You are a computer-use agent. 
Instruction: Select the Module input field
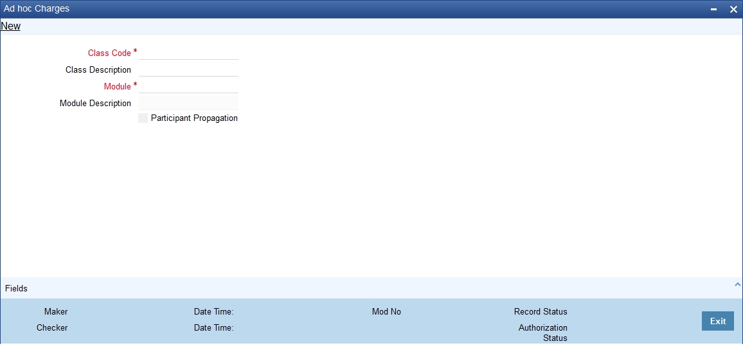(188, 86)
